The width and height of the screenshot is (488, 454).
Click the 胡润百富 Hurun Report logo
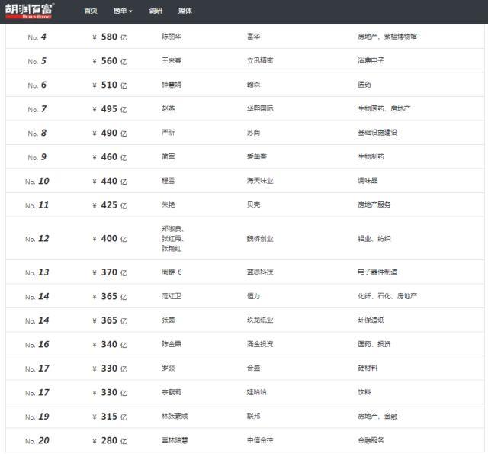coord(30,11)
